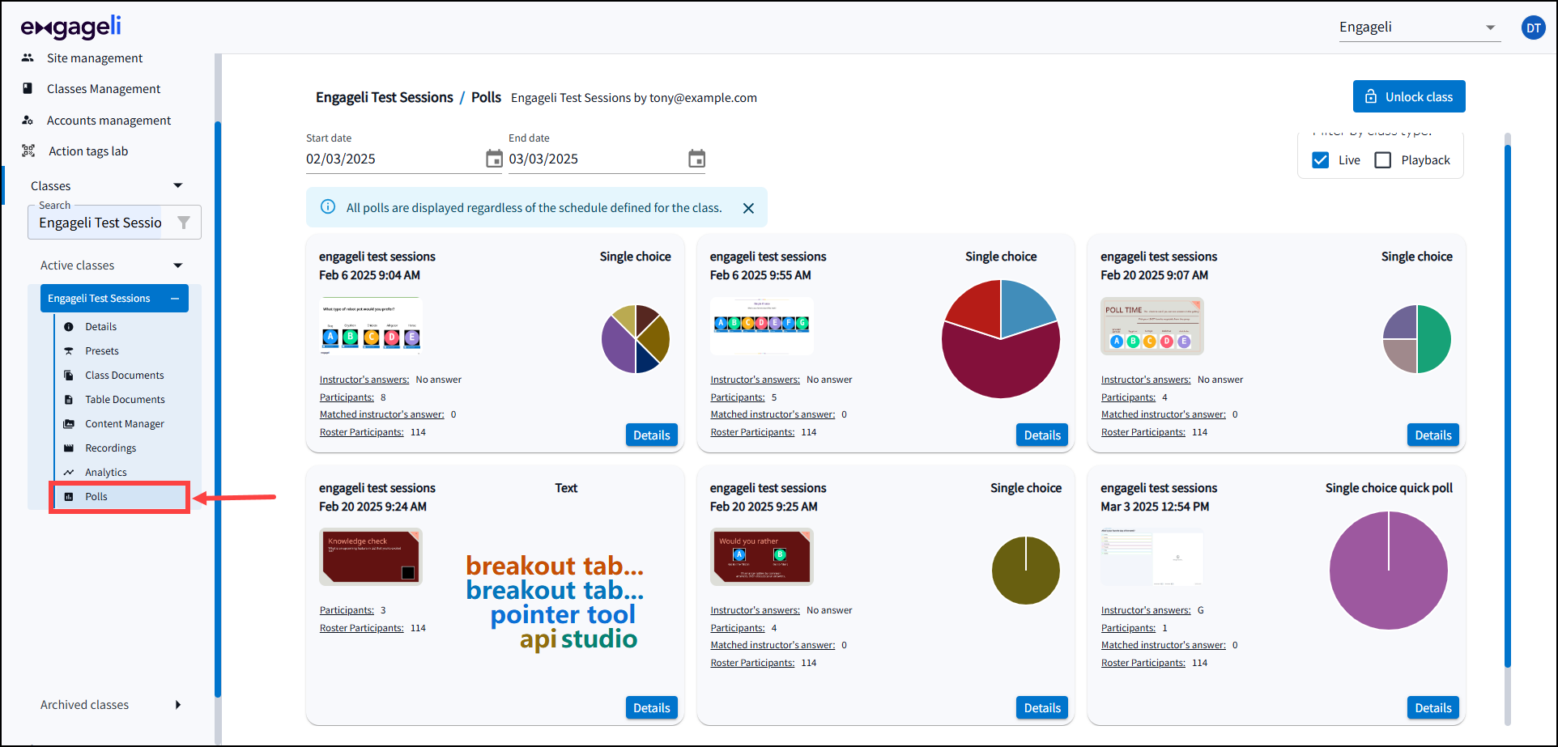Open the Engageli organization dropdown
Screen dimensions: 1558x747
[x=1419, y=28]
